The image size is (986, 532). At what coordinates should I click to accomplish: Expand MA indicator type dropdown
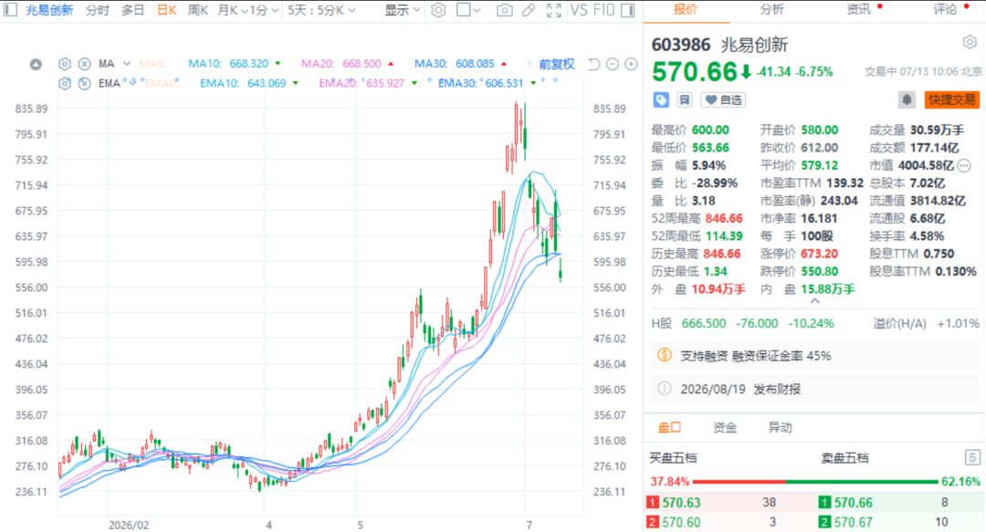(x=126, y=64)
